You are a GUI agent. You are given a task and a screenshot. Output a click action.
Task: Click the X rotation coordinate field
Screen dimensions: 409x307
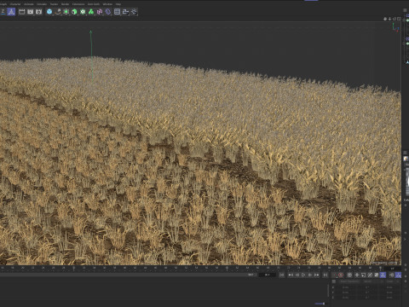[367, 287]
